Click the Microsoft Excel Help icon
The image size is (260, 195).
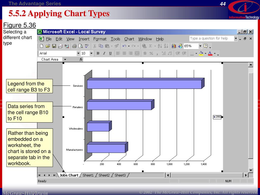point(205,46)
